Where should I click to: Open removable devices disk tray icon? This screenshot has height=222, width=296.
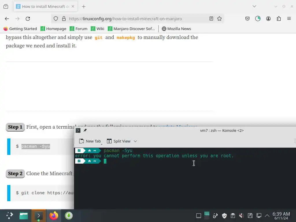click(250, 216)
